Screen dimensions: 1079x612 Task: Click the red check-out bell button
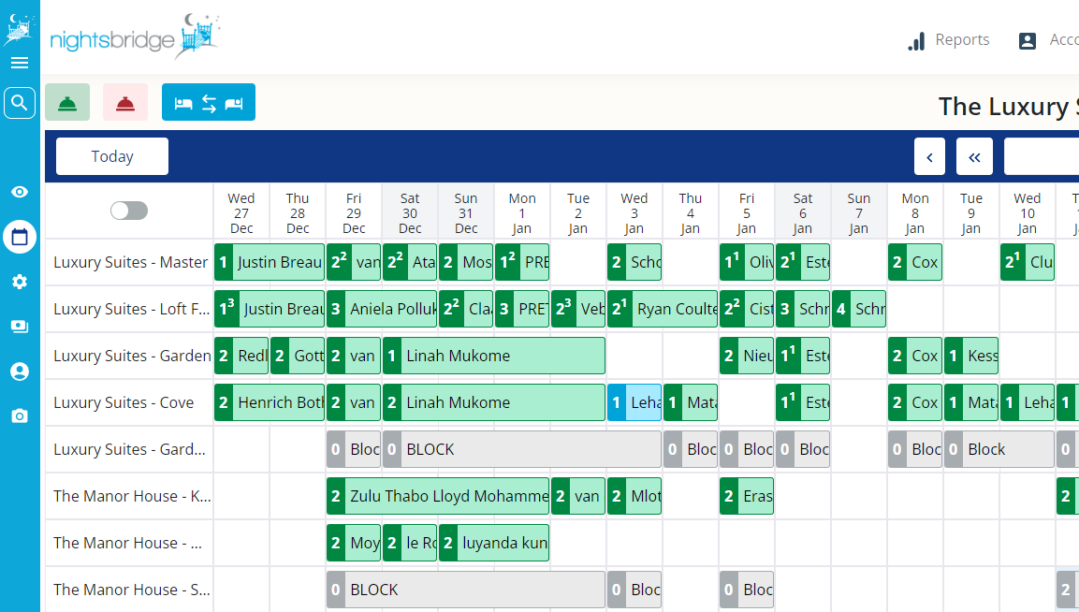click(x=125, y=103)
